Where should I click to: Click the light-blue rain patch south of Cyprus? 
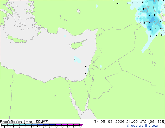pyautogui.click(x=77, y=59)
